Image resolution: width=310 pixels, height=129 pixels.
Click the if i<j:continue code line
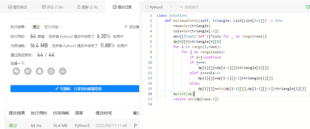pyautogui.click(x=205, y=57)
